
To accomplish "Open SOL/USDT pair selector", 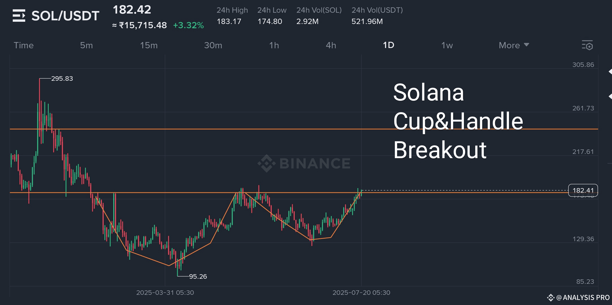I will tap(65, 16).
